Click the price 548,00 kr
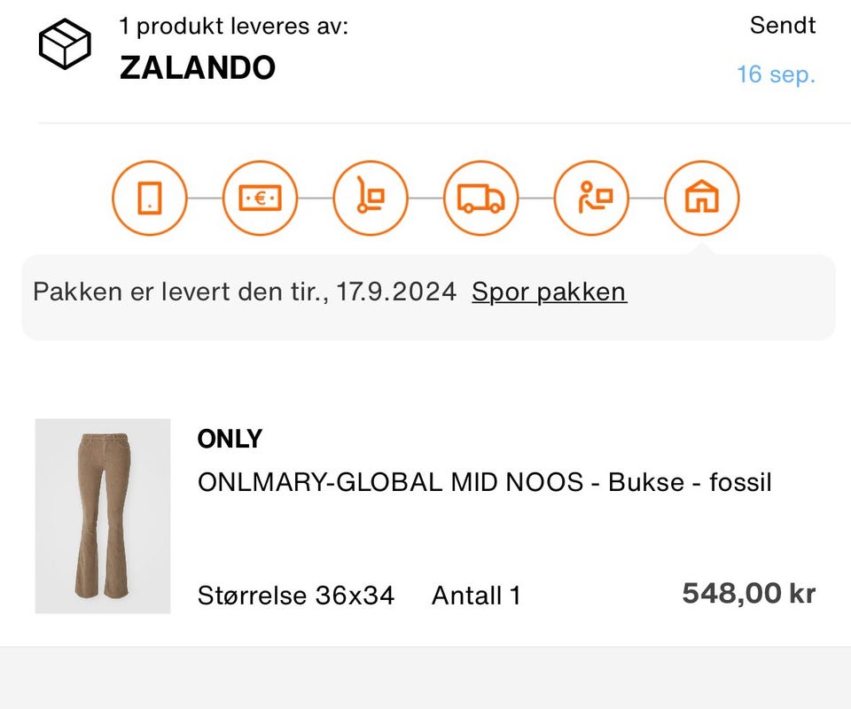 [x=749, y=594]
